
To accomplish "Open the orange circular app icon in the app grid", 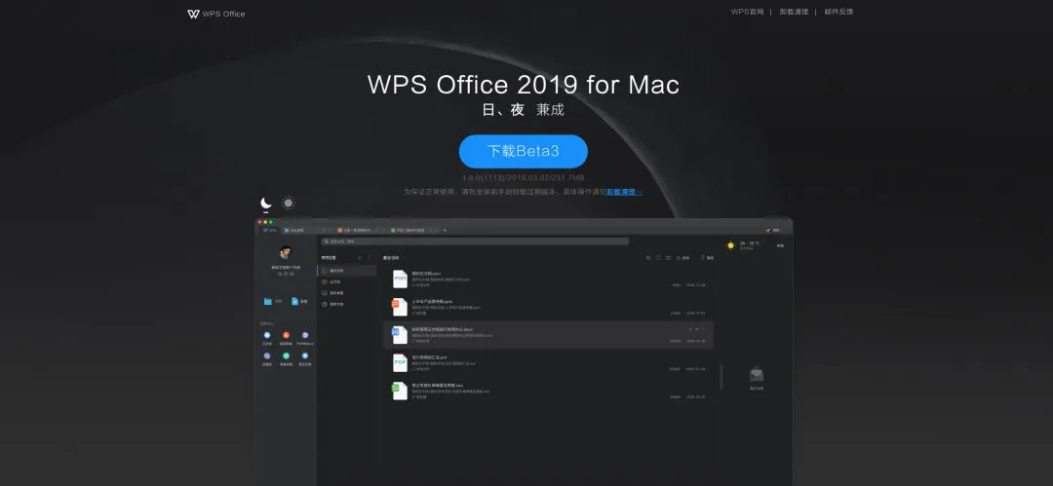I will pyautogui.click(x=286, y=335).
